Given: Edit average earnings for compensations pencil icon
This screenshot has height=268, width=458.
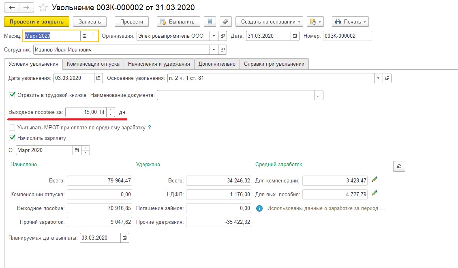Looking at the screenshot, I should (375, 179).
